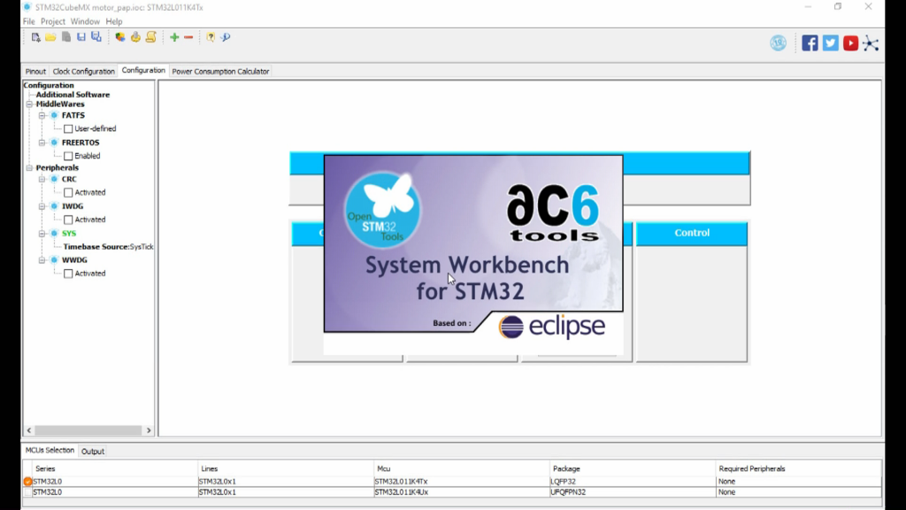The height and width of the screenshot is (510, 906).
Task: Enable the FREERTOS Enabled checkbox
Action: [68, 156]
